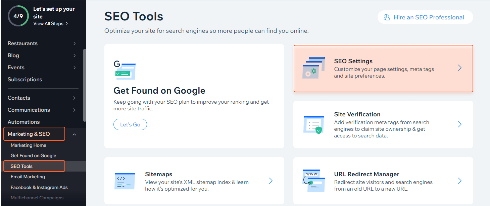Click Communications label in sidebar

[29, 110]
